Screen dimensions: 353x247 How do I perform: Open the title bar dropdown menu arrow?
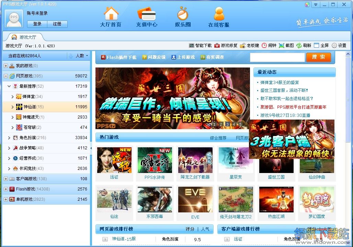pos(316,4)
